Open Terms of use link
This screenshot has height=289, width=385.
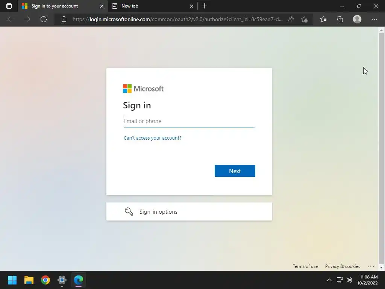(x=305, y=266)
